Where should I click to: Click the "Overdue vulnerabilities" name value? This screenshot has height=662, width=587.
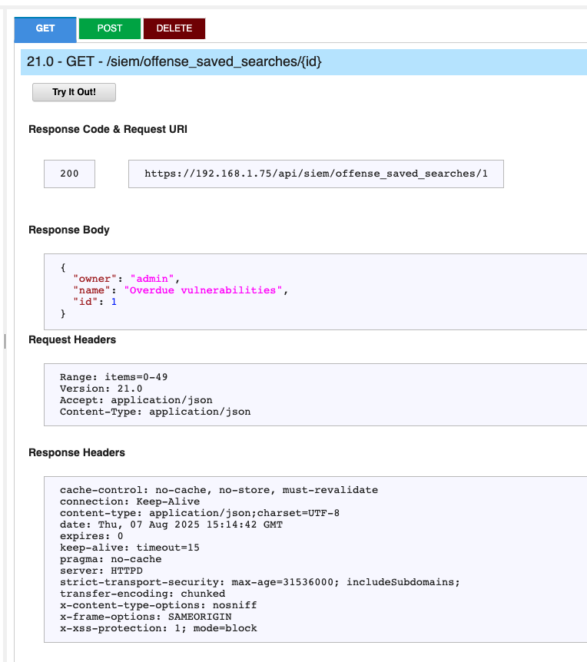(203, 290)
